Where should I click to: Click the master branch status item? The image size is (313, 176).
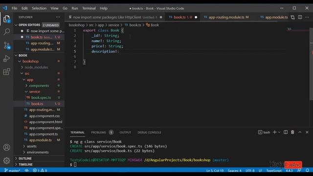tap(12, 171)
